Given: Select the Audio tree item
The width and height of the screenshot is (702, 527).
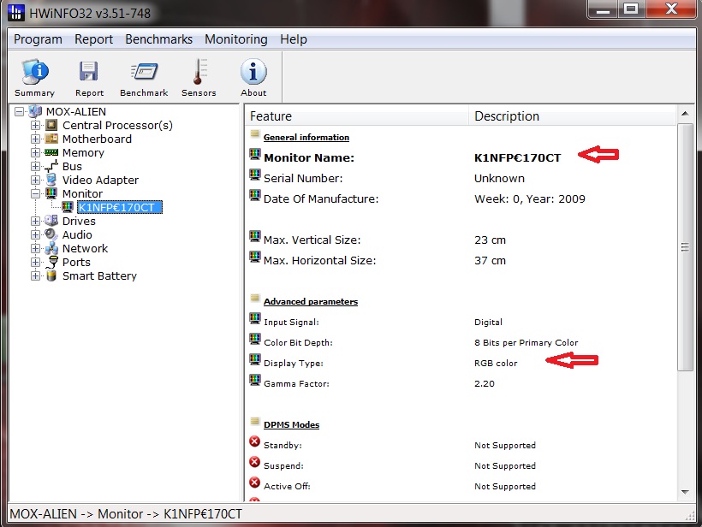Looking at the screenshot, I should [77, 235].
